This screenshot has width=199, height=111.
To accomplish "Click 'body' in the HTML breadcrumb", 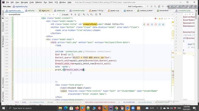I will [24, 102].
